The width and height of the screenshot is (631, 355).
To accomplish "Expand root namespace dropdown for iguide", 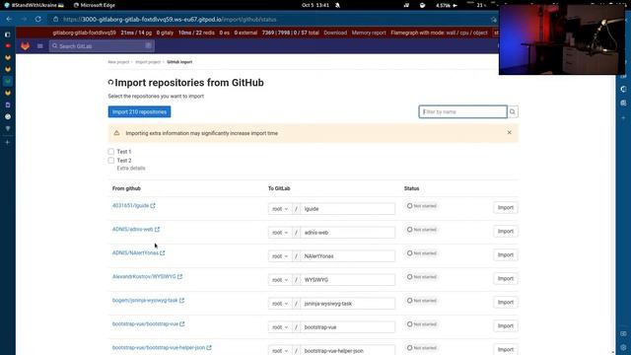I will coord(280,209).
